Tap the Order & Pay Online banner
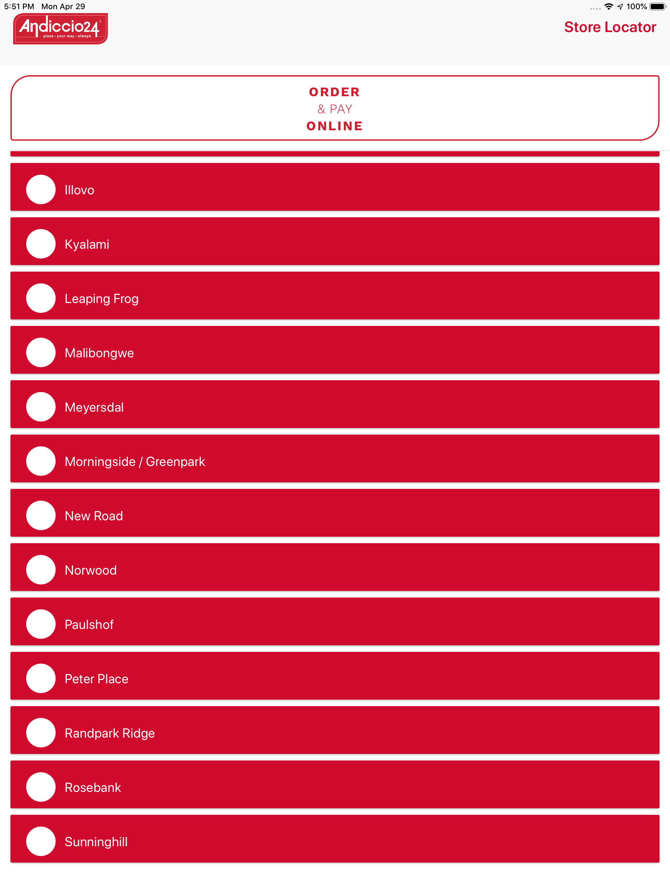670x894 pixels. [x=335, y=108]
